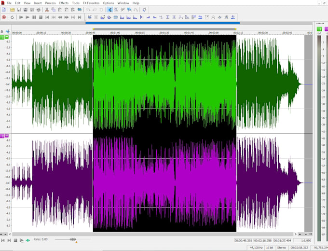The width and height of the screenshot is (328, 251).
Task: Click the Play button in transport bar
Action: 27,17
